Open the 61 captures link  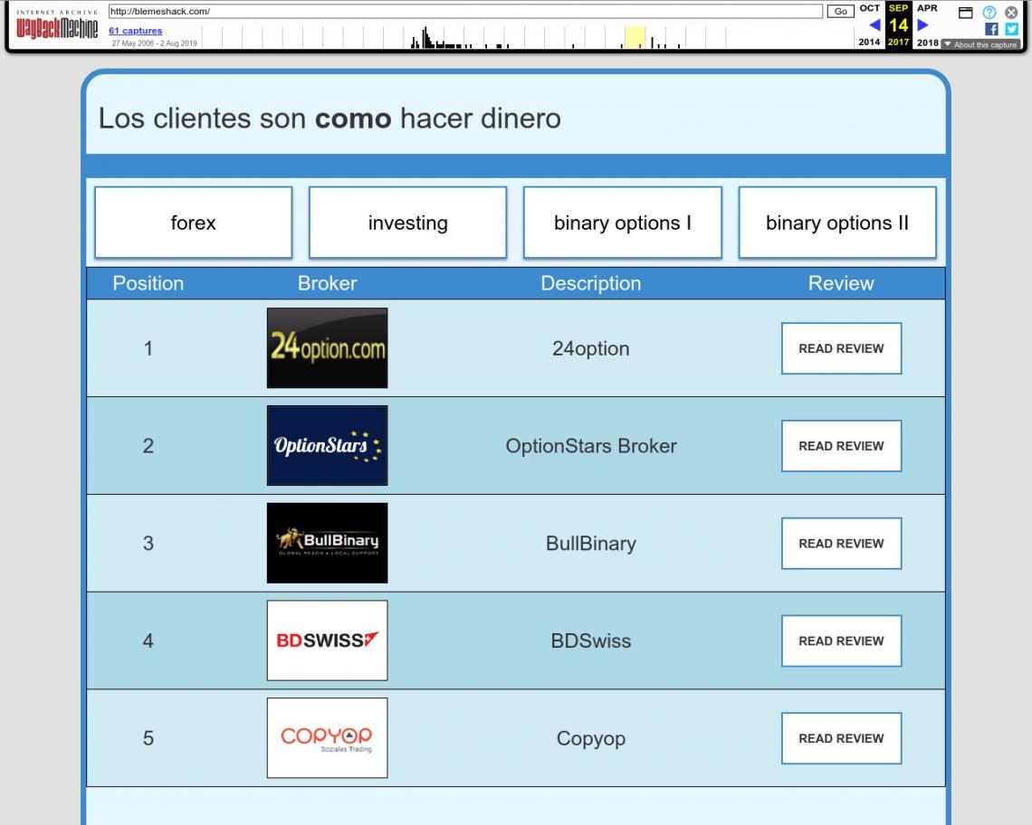click(x=136, y=30)
